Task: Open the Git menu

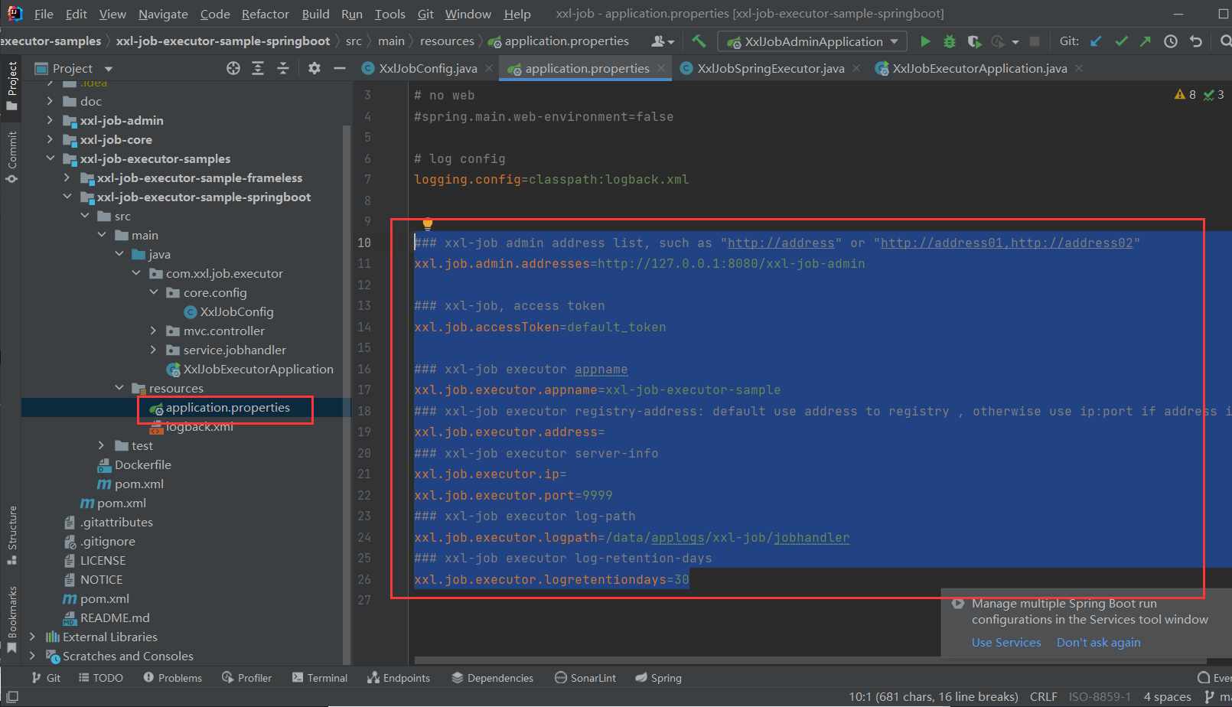Action: click(x=425, y=14)
